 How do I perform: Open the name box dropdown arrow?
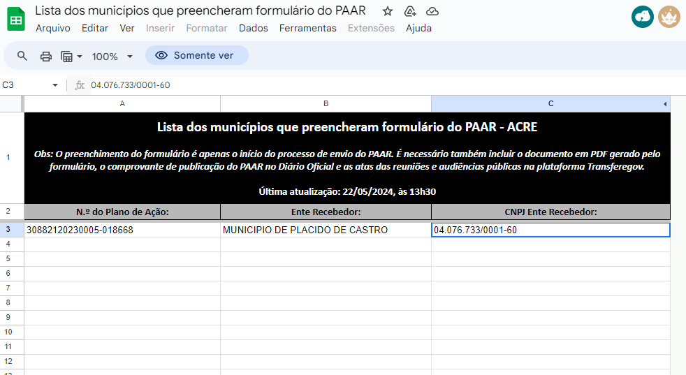55,85
